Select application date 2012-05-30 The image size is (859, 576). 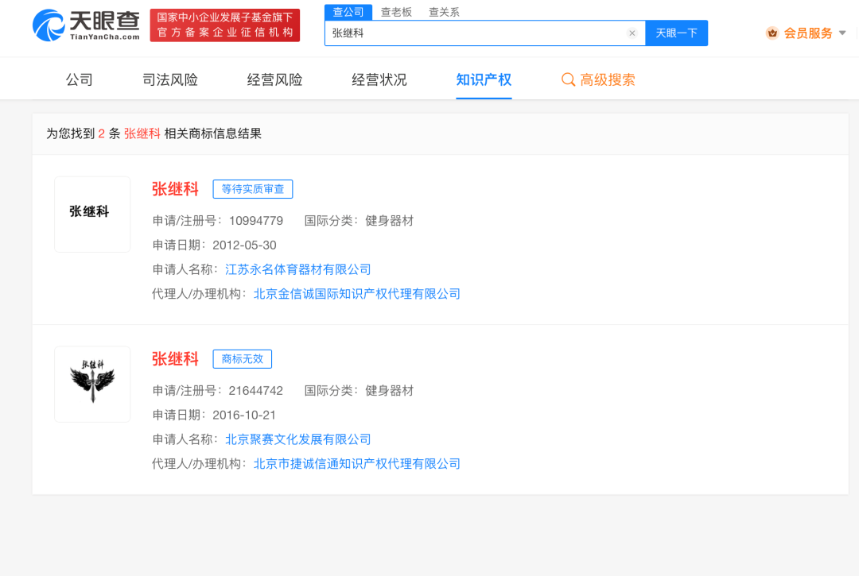(x=244, y=245)
